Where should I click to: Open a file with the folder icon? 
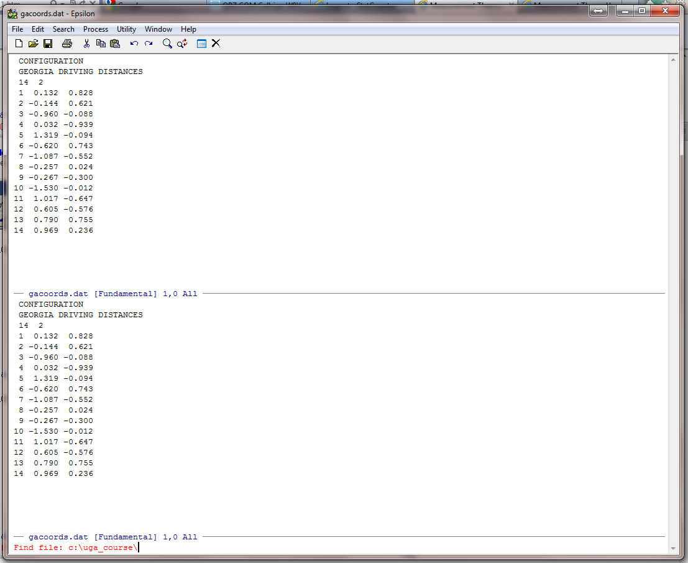[x=33, y=44]
